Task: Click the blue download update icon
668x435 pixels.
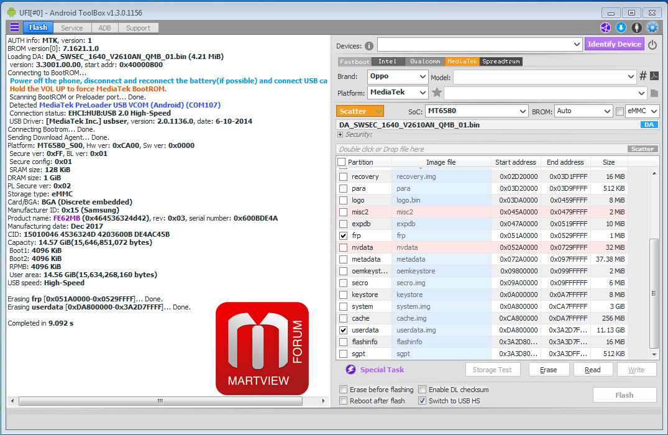Action: (621, 28)
